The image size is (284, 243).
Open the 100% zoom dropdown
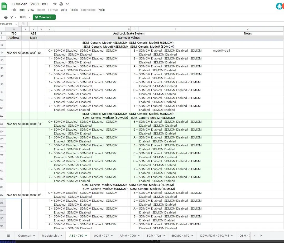[25, 17]
